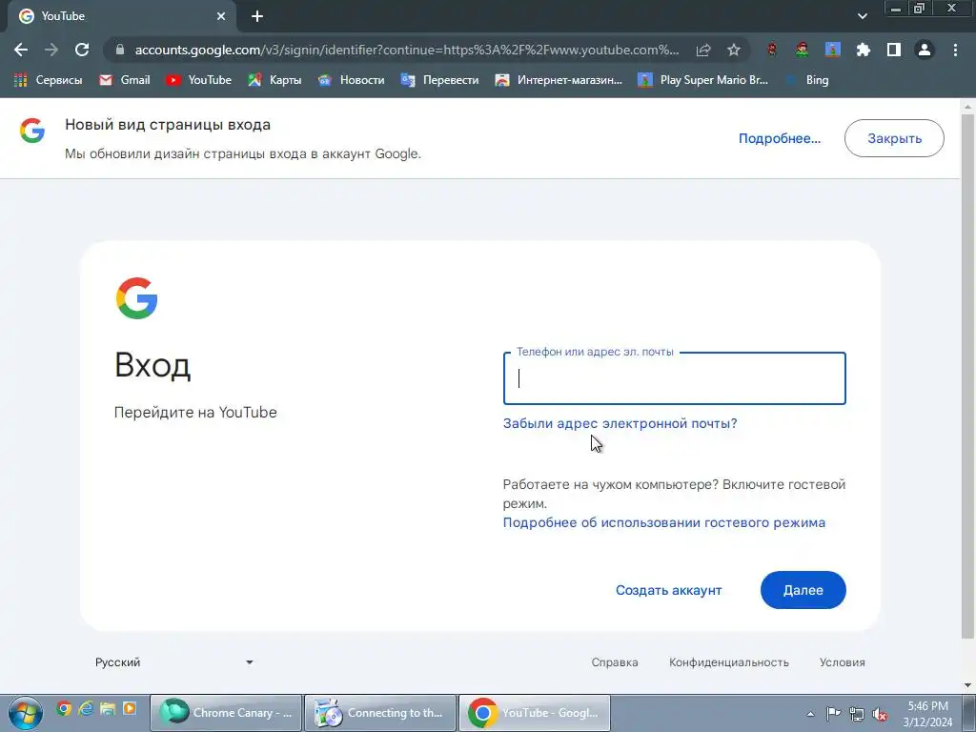Viewport: 976px width, 732px height.
Task: Click the browser forward arrow
Action: [x=51, y=50]
